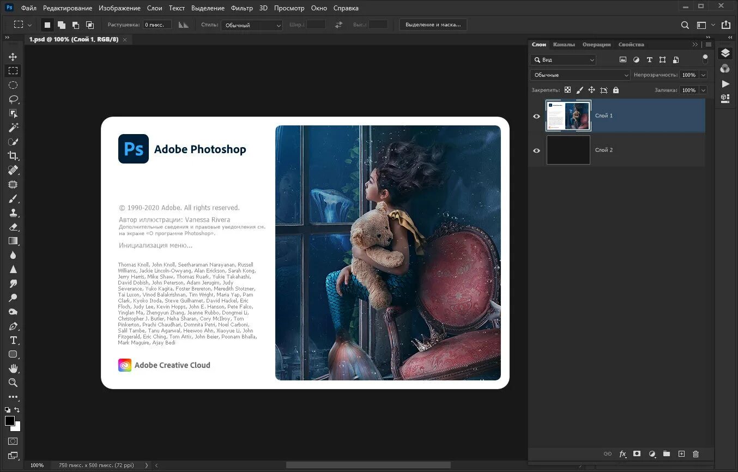
Task: Select the Magic Wand tool
Action: (x=13, y=128)
